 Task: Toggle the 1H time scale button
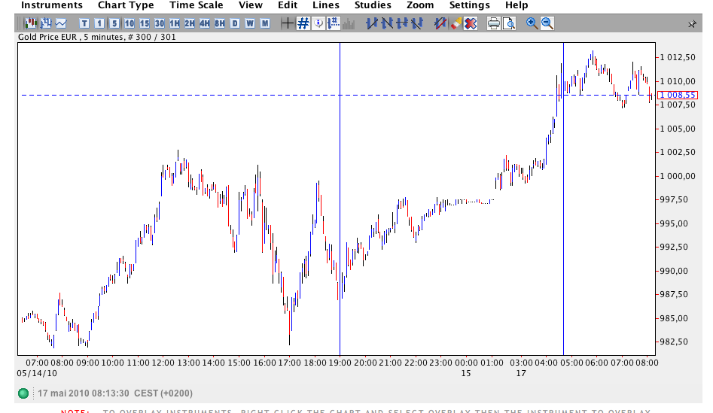click(175, 23)
